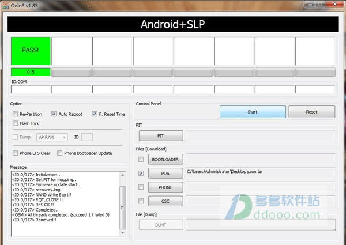346x245 pixels.
Task: Click the Odin3 app icon in title bar
Action: [x=5, y=6]
